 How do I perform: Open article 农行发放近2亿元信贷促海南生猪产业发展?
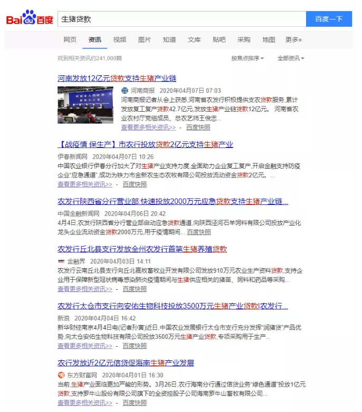(126, 363)
